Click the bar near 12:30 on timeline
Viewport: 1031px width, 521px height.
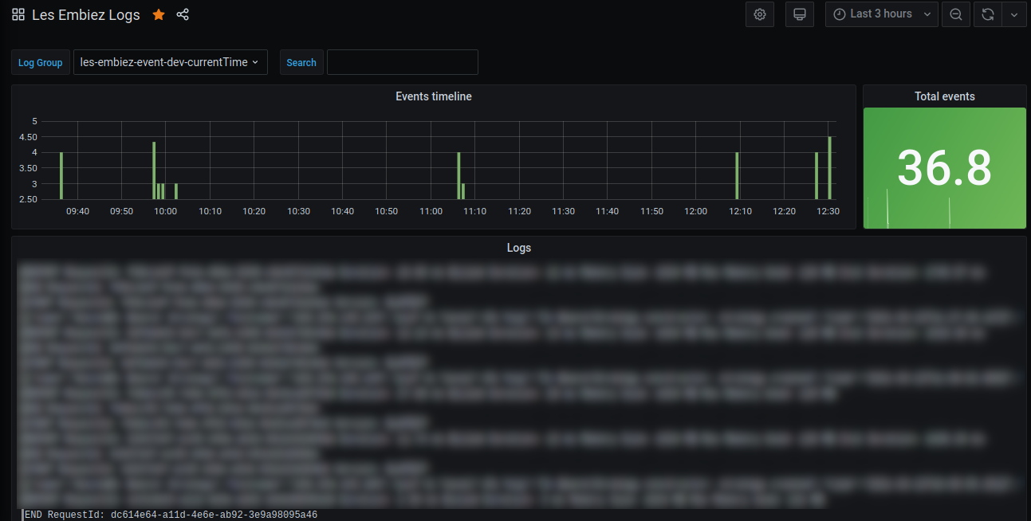click(x=830, y=168)
